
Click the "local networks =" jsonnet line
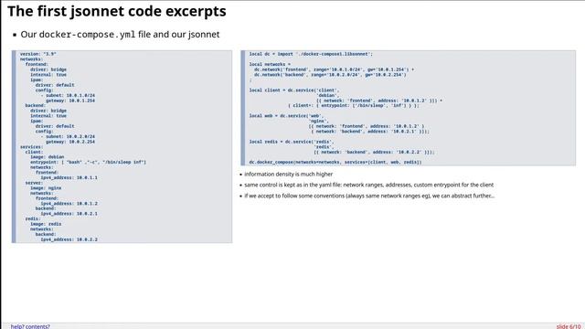click(x=270, y=65)
